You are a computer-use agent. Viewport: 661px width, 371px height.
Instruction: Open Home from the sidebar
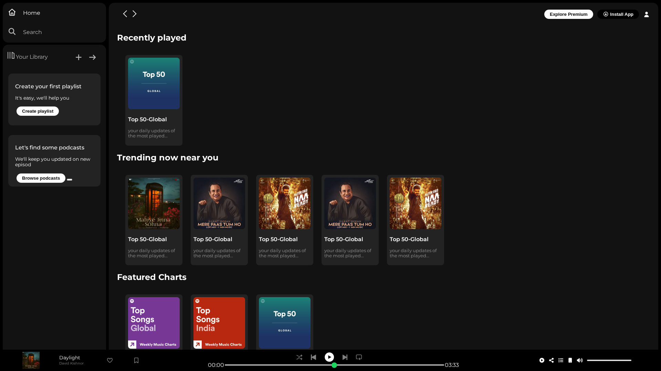coord(24,13)
